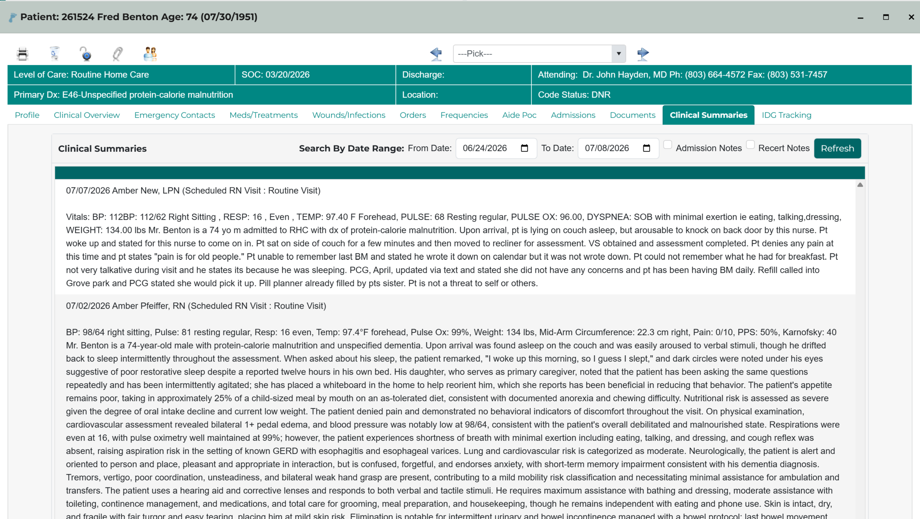Go to next patient with right arrow
This screenshot has width=920, height=519.
643,54
